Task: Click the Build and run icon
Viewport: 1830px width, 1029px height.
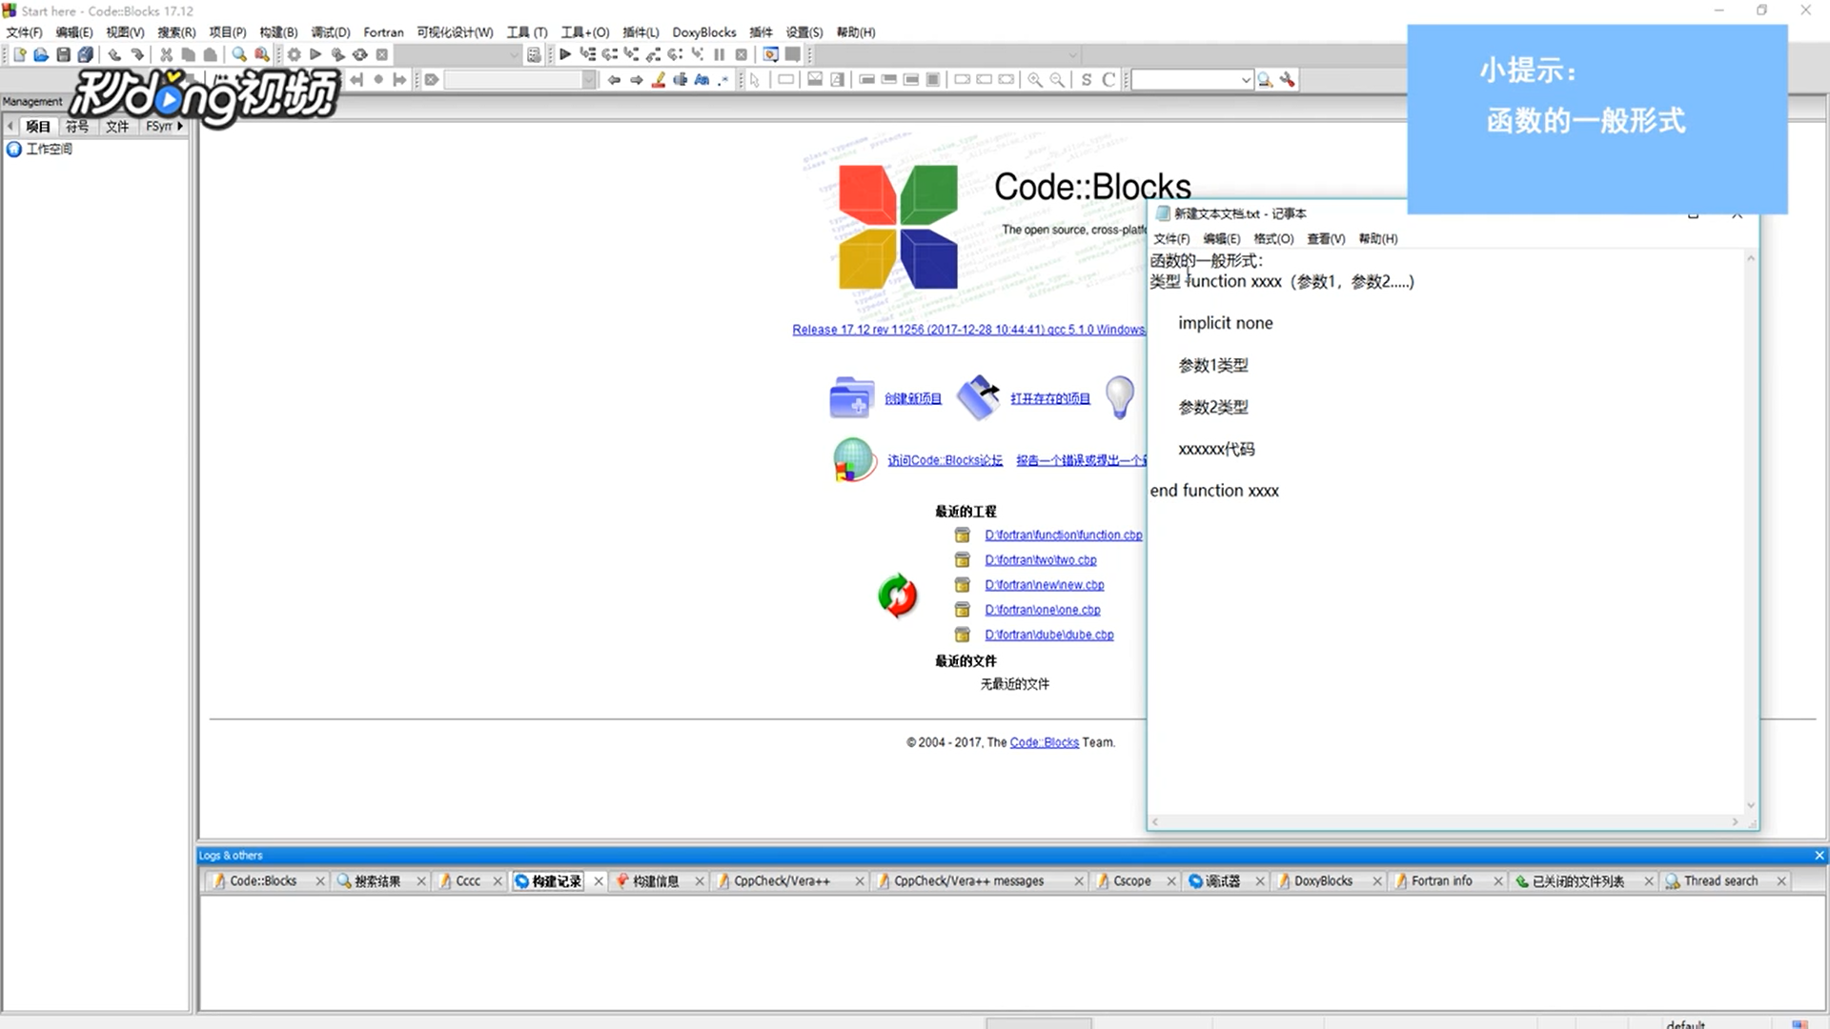Action: [337, 55]
